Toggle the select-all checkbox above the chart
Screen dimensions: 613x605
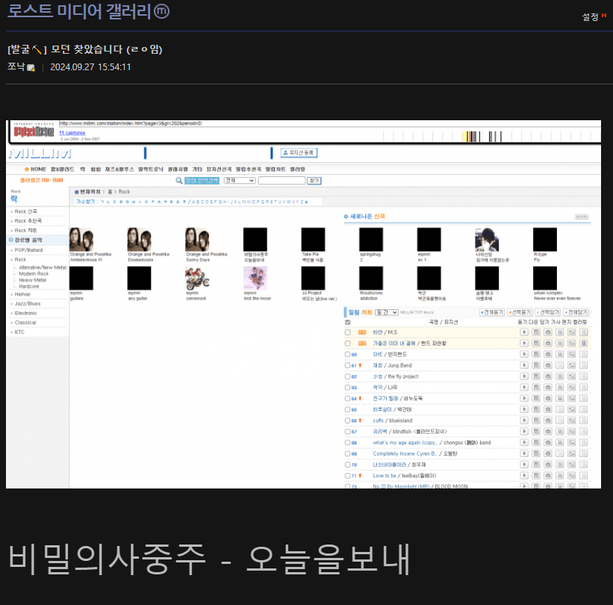(x=347, y=322)
